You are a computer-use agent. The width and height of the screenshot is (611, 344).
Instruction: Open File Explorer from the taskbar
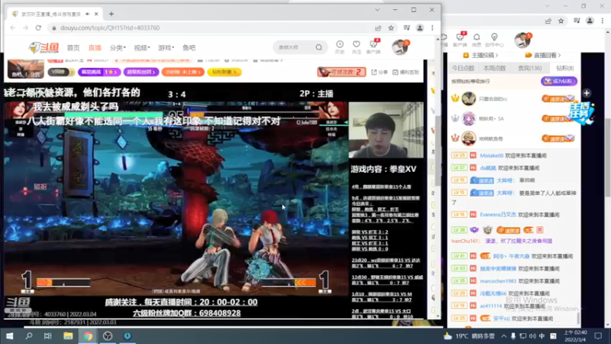[68, 336]
